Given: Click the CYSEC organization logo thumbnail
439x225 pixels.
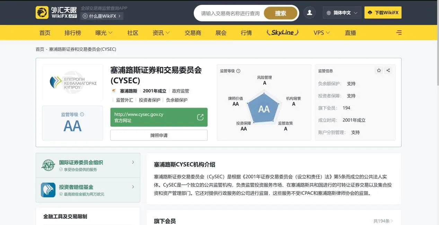Looking at the screenshot, I should pos(72,83).
